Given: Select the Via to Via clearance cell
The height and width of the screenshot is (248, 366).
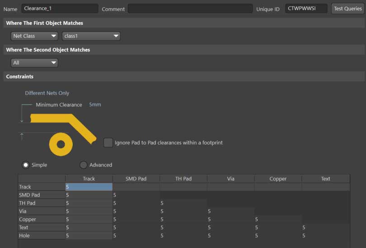Looking at the screenshot, I should pos(230,211).
